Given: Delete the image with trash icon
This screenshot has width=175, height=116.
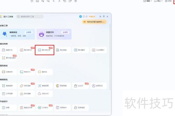Looking at the screenshot, I should (x=76, y=1).
